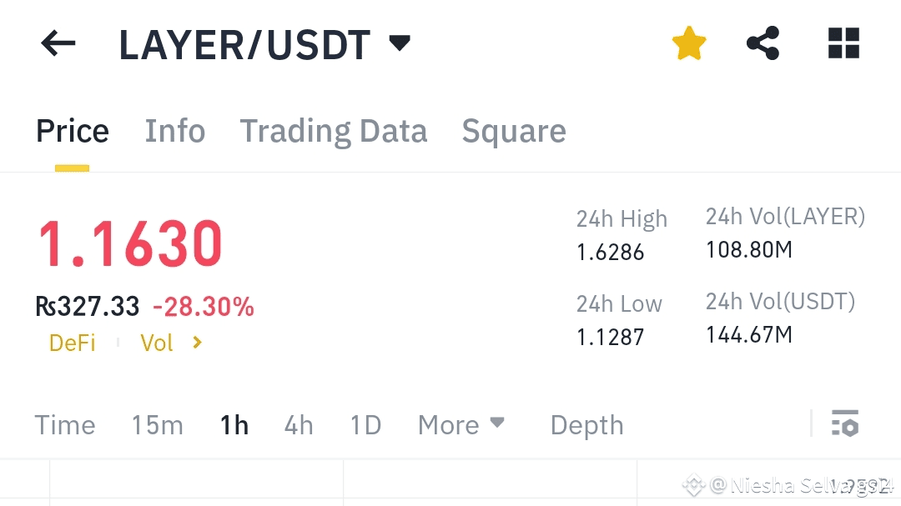Tap the 1.1630 current price
The image size is (901, 506).
click(x=131, y=244)
